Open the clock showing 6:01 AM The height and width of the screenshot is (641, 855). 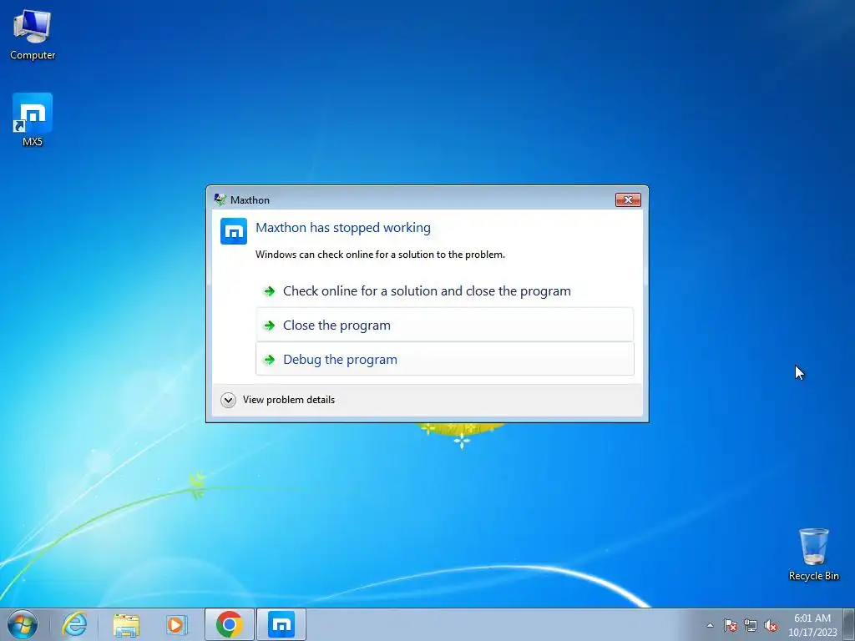tap(812, 625)
